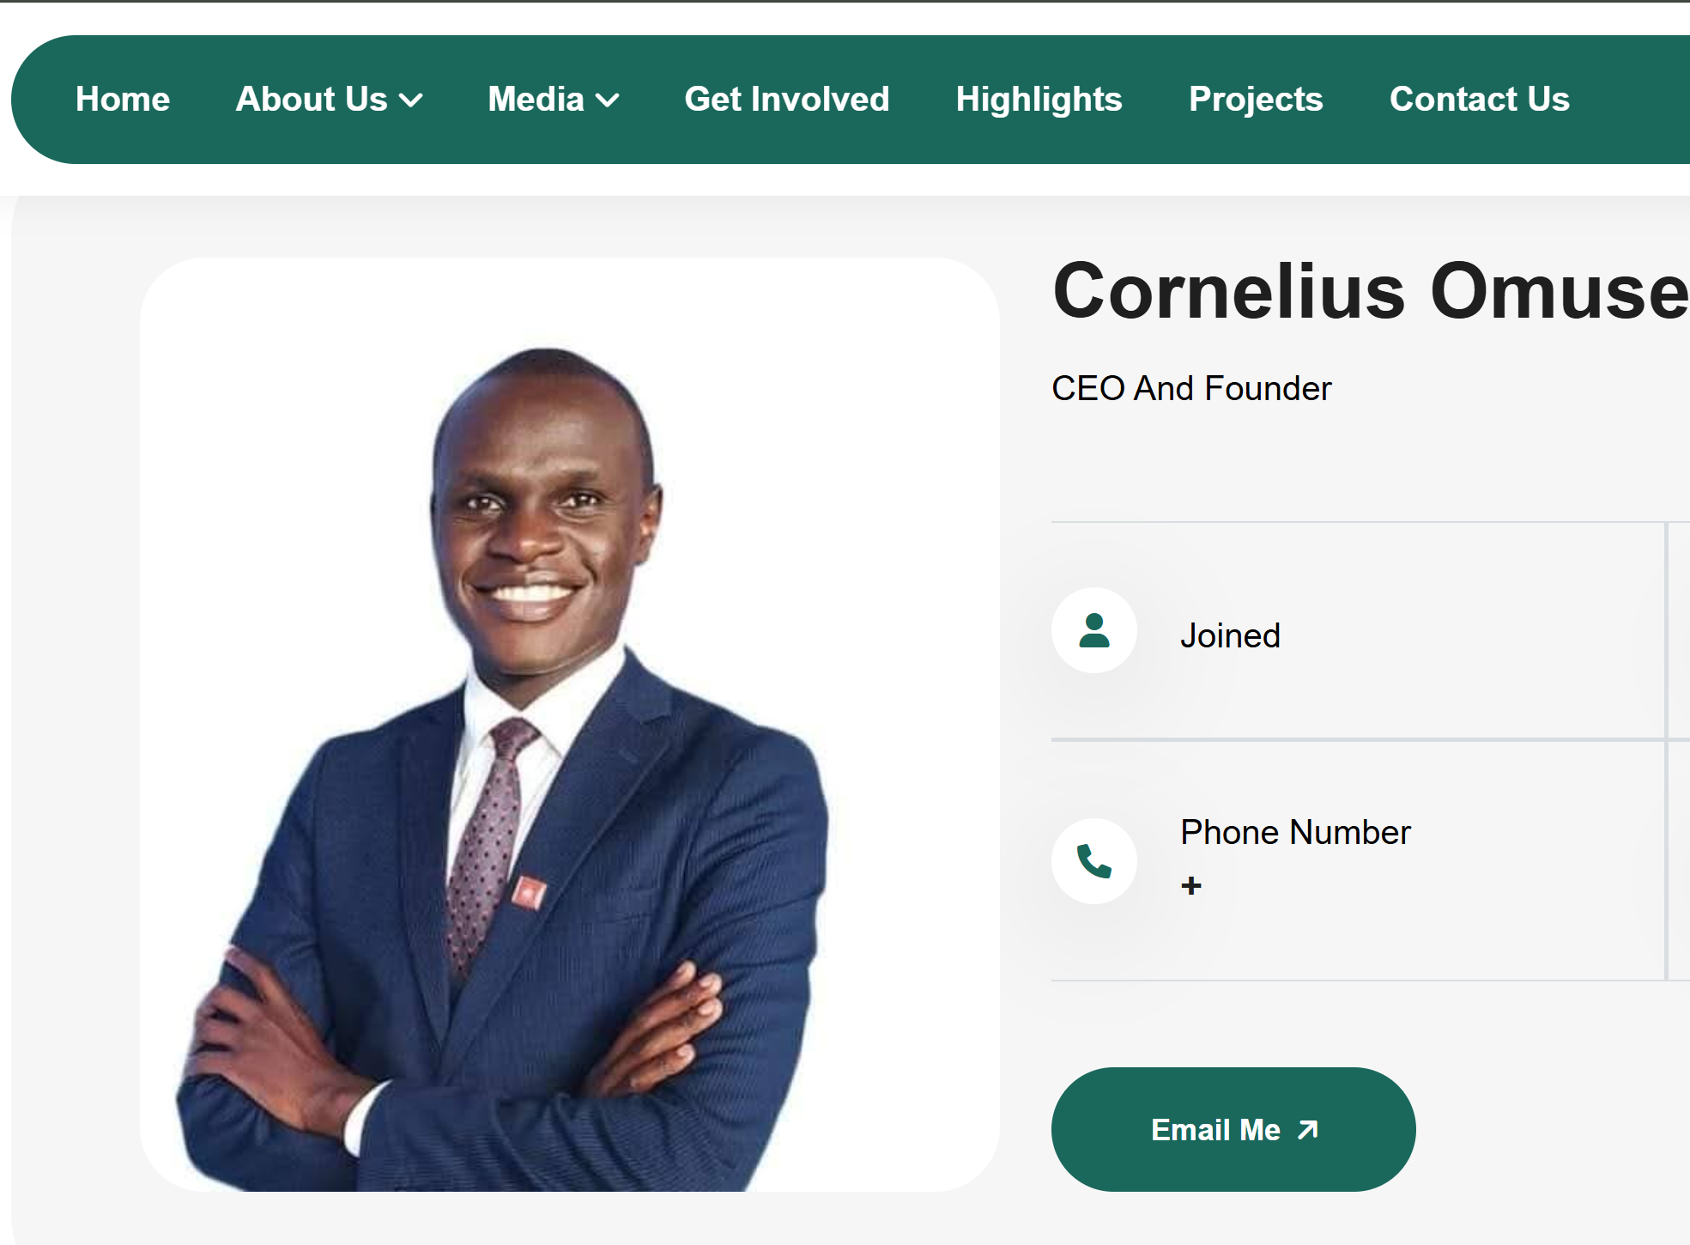Click the Joined label text
The image size is (1690, 1245).
click(x=1230, y=636)
